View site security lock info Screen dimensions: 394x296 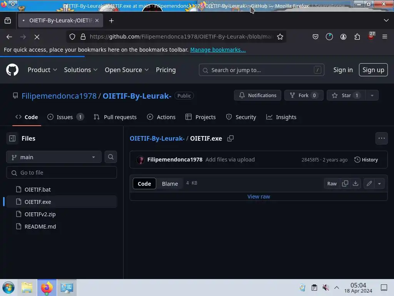click(x=83, y=37)
